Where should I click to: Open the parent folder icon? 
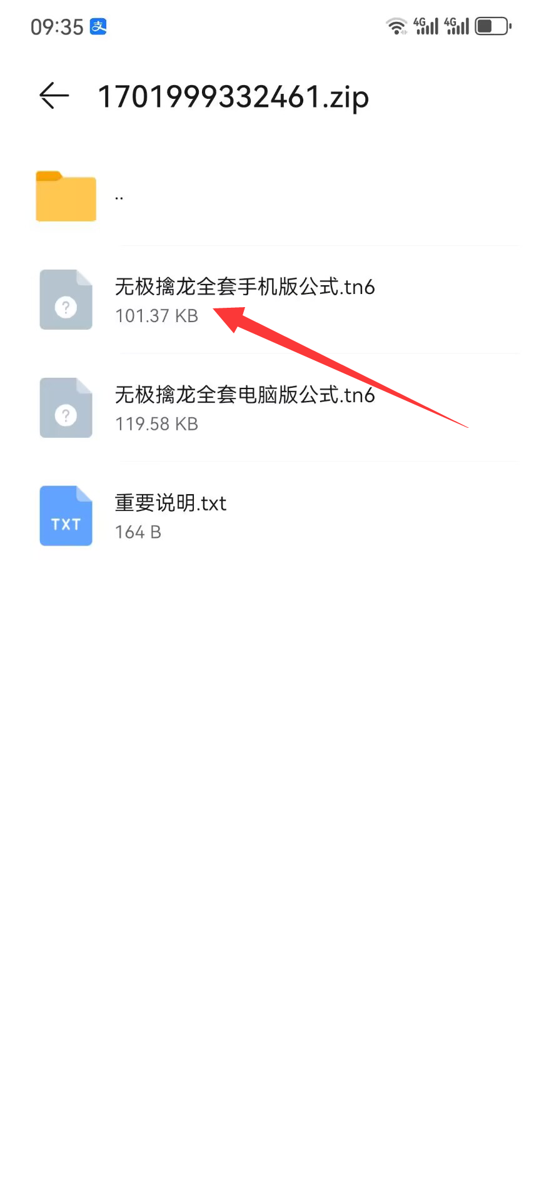click(x=66, y=196)
